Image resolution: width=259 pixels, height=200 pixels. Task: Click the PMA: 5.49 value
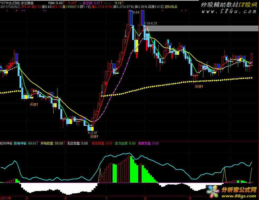click(x=55, y=3)
